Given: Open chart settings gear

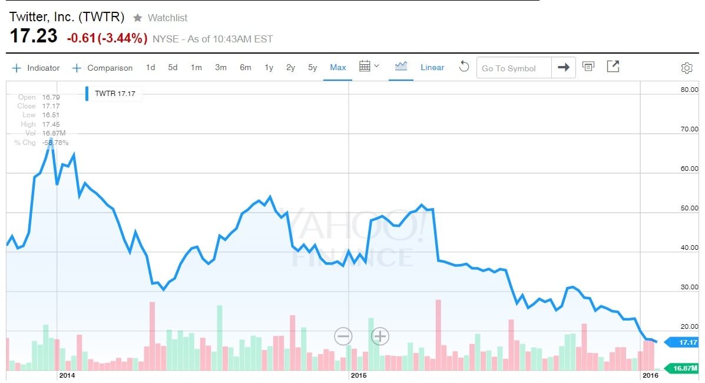Looking at the screenshot, I should click(686, 68).
